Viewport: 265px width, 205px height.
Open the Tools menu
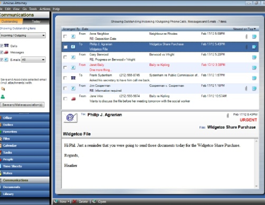click(x=33, y=9)
